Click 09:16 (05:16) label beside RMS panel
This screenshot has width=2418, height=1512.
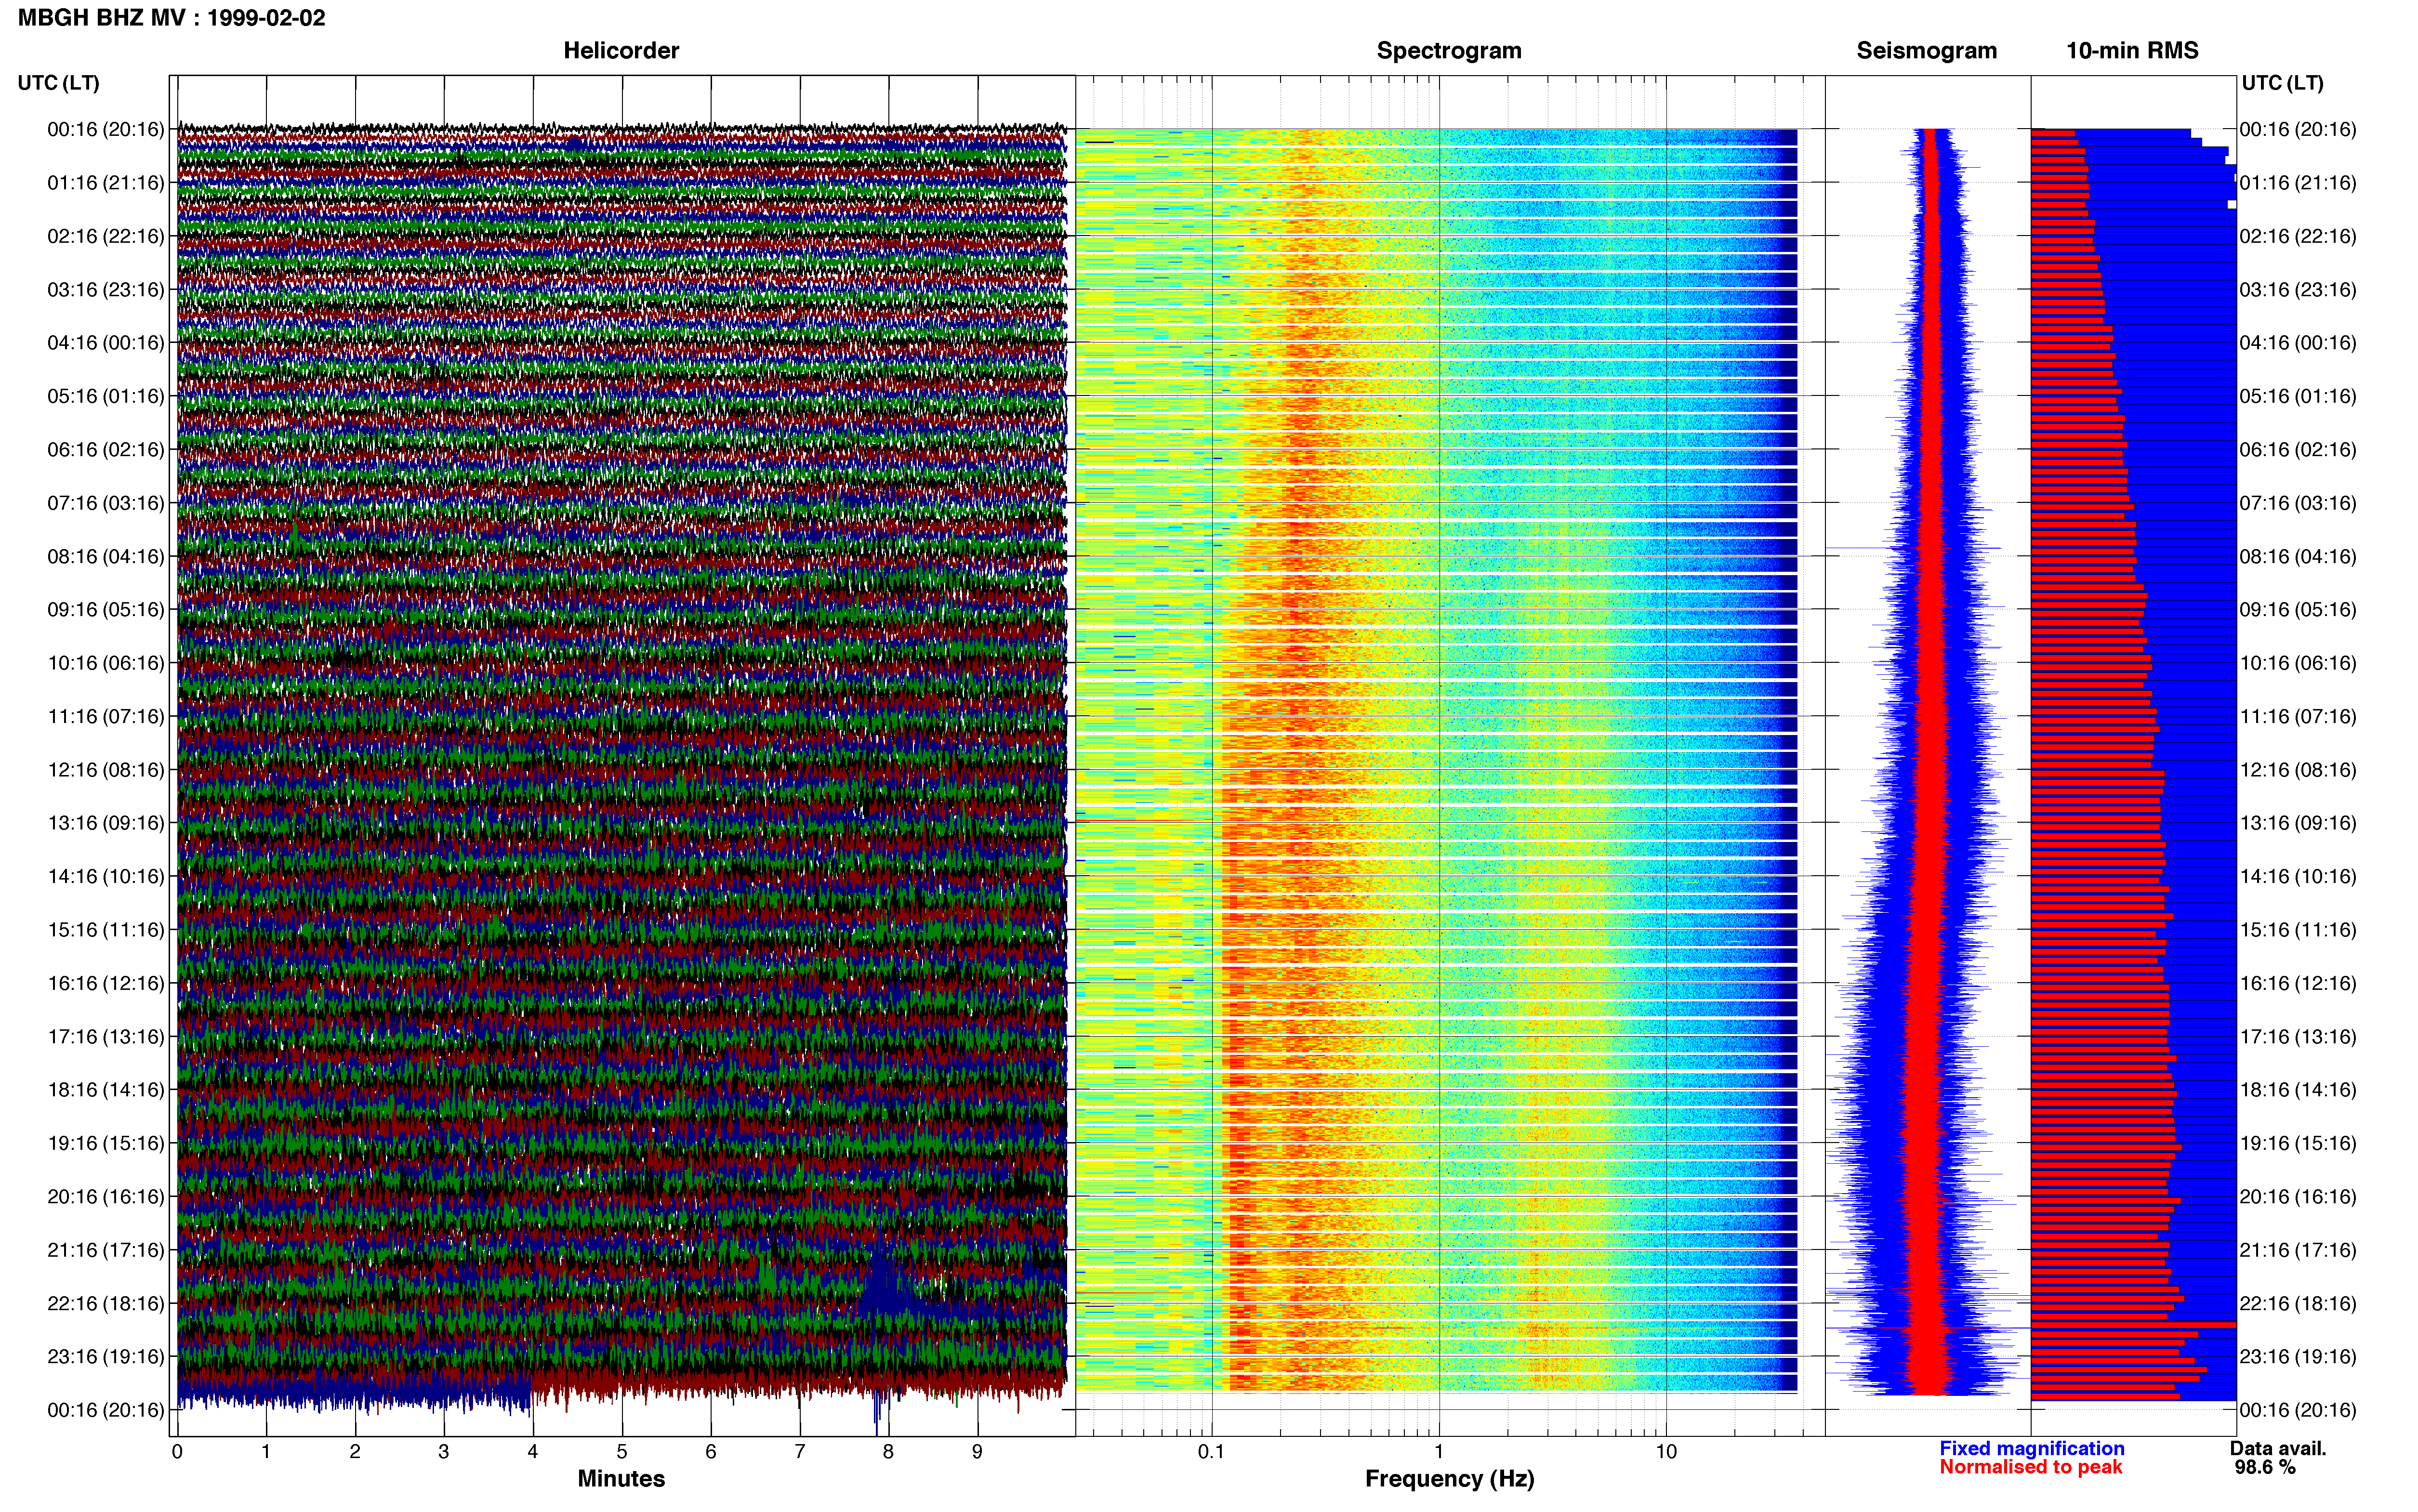click(2298, 610)
